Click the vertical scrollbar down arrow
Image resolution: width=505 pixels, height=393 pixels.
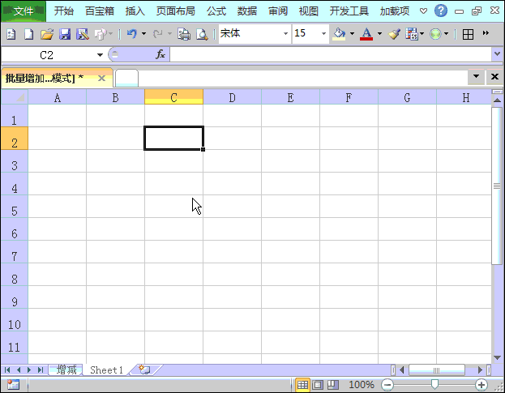coord(497,358)
